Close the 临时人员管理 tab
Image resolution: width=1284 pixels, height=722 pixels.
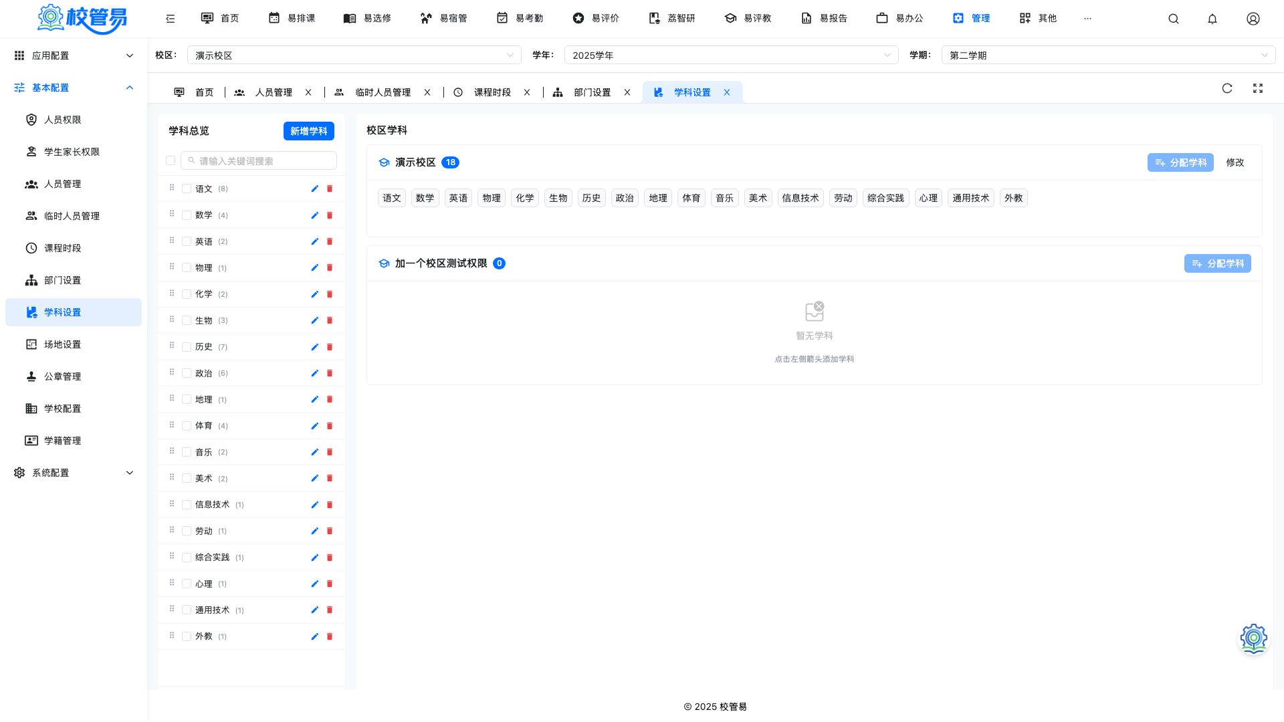tap(427, 92)
